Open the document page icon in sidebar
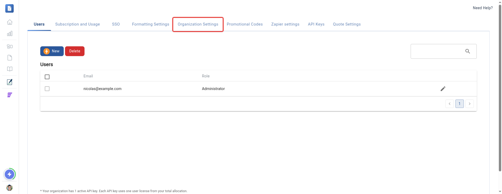The height and width of the screenshot is (194, 502). click(10, 58)
